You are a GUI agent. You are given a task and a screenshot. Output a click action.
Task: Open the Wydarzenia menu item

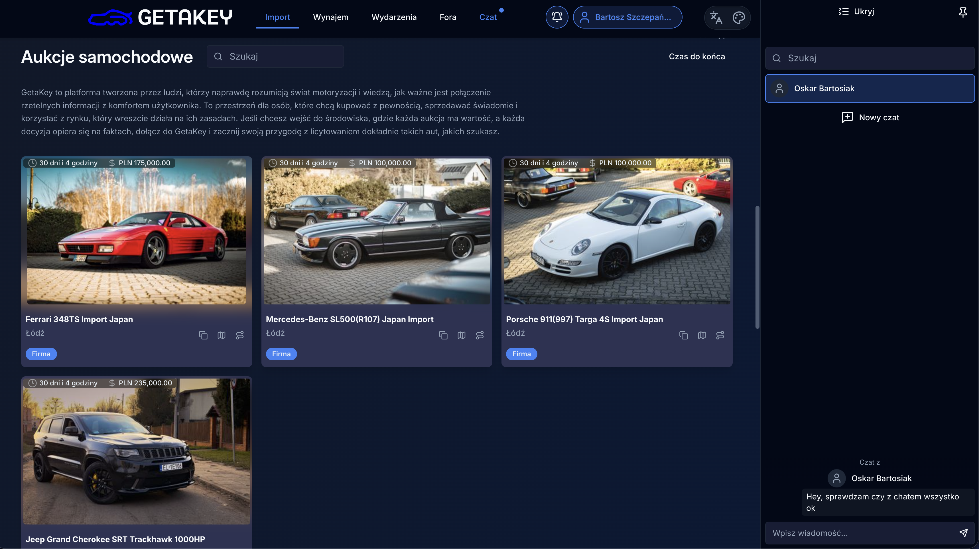click(x=394, y=17)
